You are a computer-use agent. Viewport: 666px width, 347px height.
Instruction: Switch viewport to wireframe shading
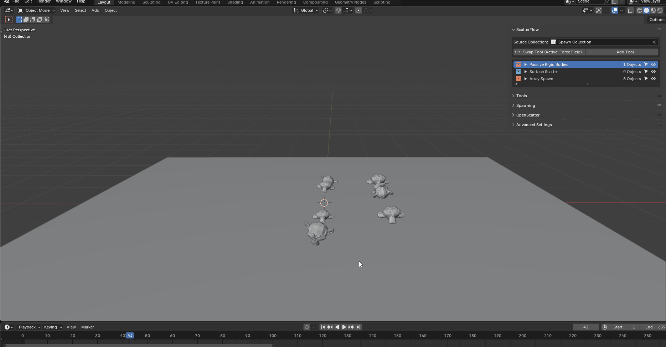point(639,10)
